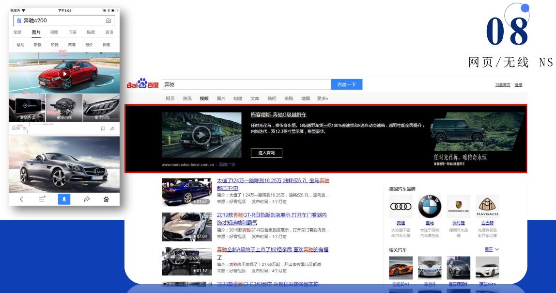Click the white GT-R thumbnail with 07:04

point(187,227)
